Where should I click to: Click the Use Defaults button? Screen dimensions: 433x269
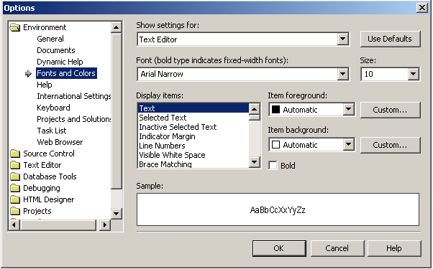pyautogui.click(x=390, y=39)
